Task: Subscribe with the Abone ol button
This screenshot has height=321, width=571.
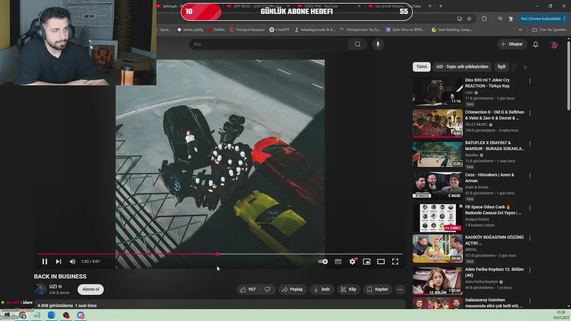Action: (91, 289)
